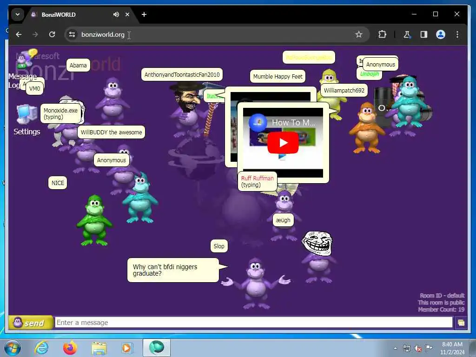Open the How To M... video title link
This screenshot has height=357, width=476.
tap(293, 122)
